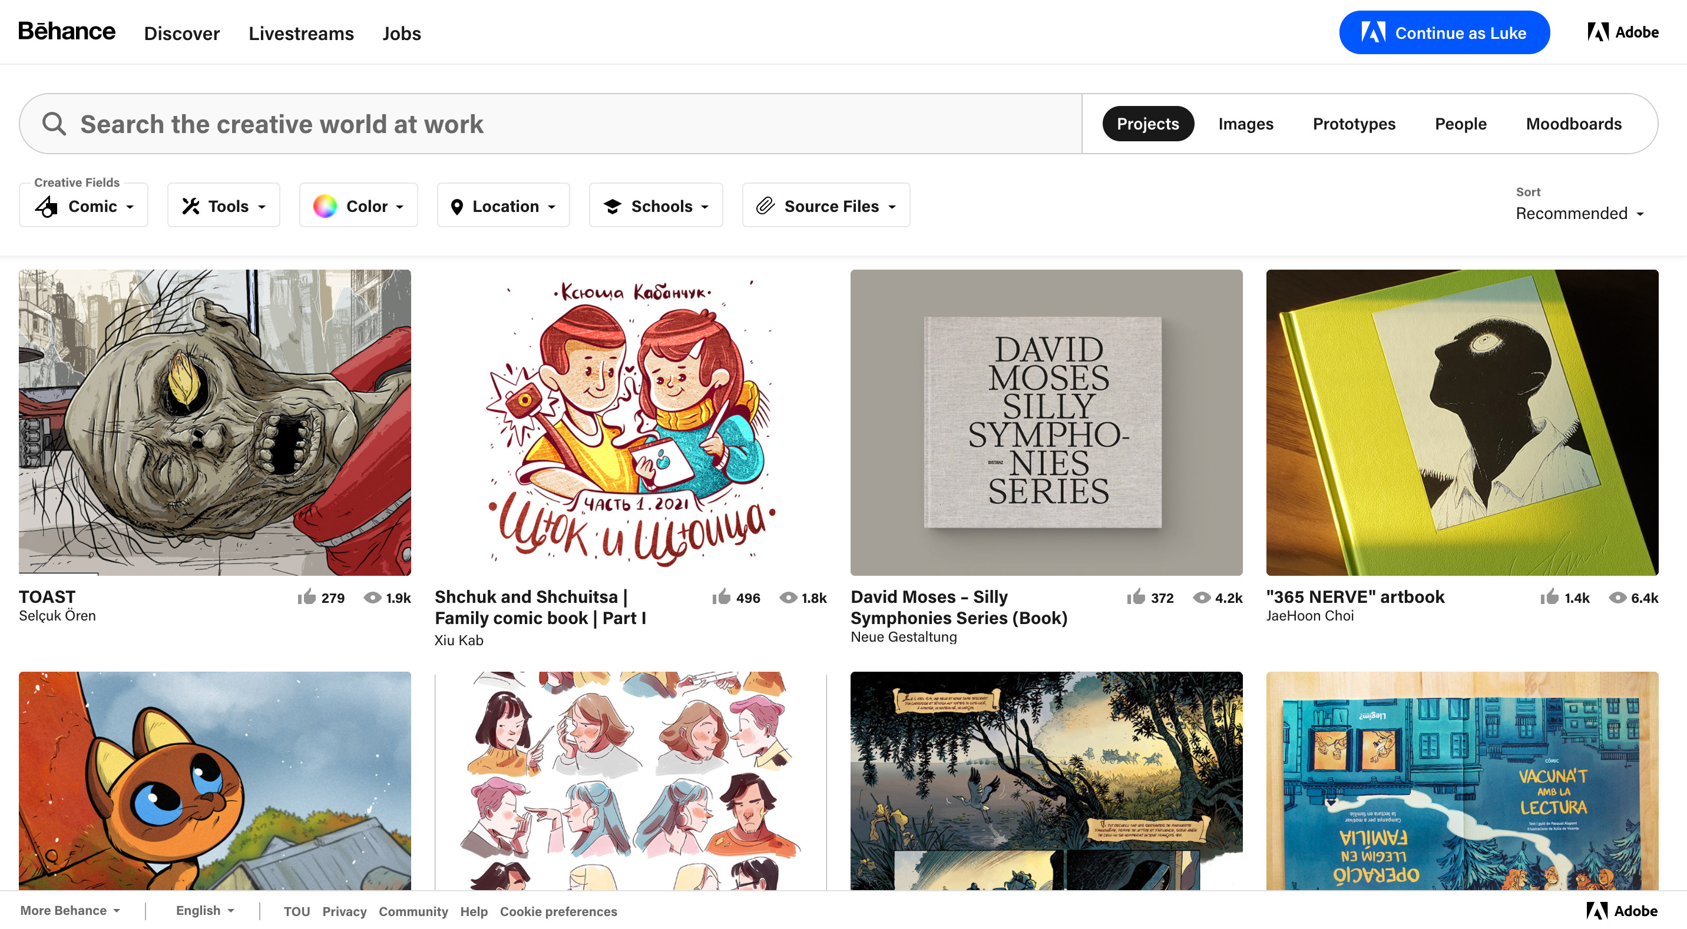Click the search magnifier icon
Image resolution: width=1687 pixels, height=929 pixels.
54,124
